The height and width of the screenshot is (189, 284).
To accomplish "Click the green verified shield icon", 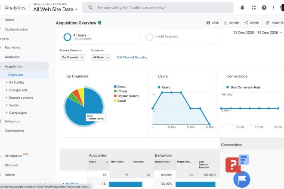I will click(x=100, y=23).
